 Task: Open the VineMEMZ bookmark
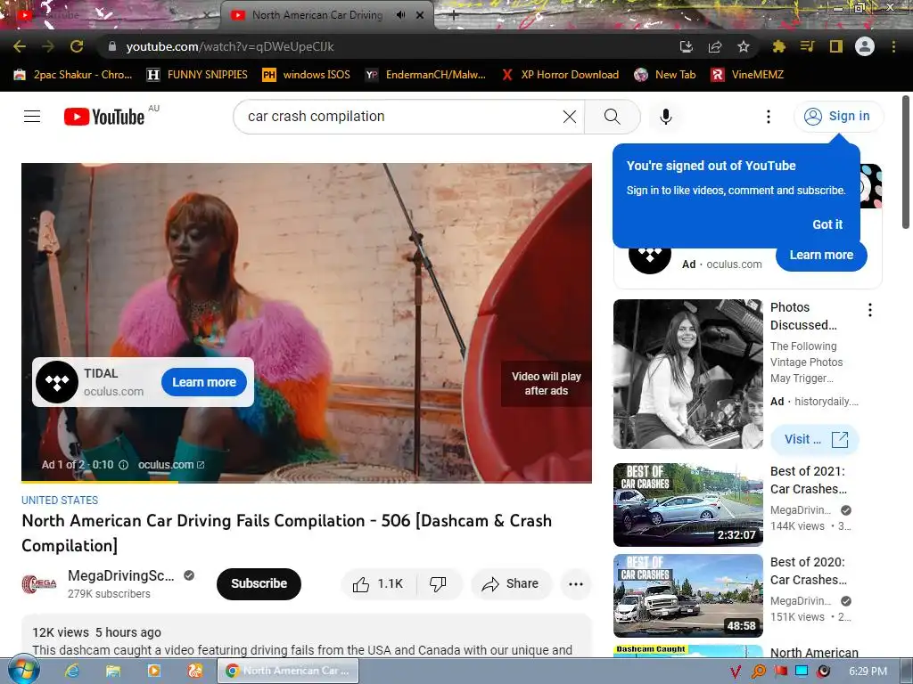[x=748, y=75]
